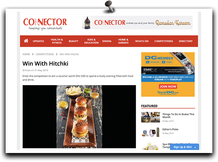Click the clock icon beside end date
This screenshot has width=218, height=162.
tap(24, 70)
